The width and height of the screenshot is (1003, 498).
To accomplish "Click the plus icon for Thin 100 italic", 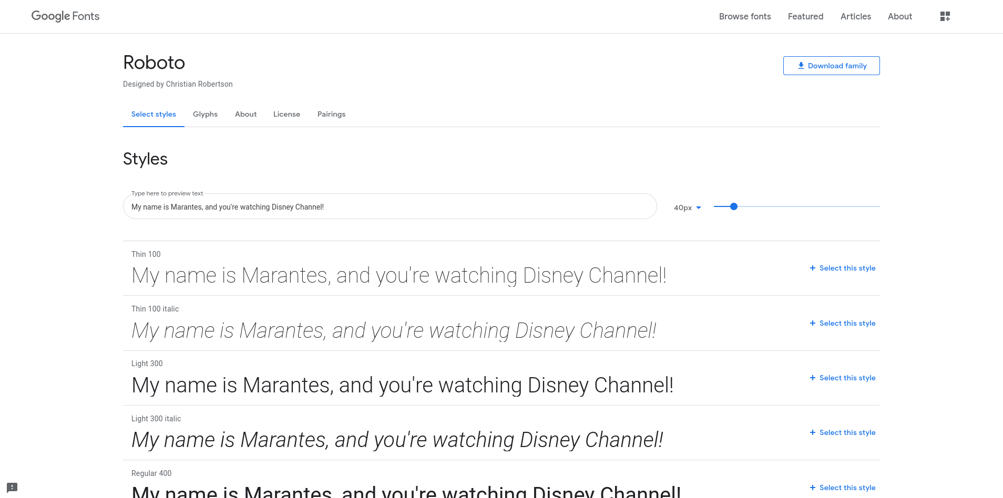I will click(813, 323).
